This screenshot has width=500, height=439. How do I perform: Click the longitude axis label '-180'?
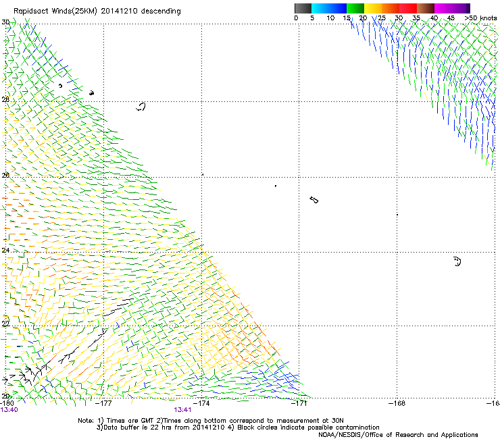tap(7, 403)
